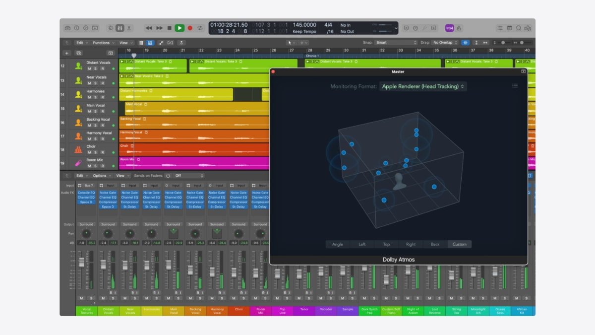Open the Master surround panner options list icon
Viewport: 595px width, 335px height.
[515, 86]
